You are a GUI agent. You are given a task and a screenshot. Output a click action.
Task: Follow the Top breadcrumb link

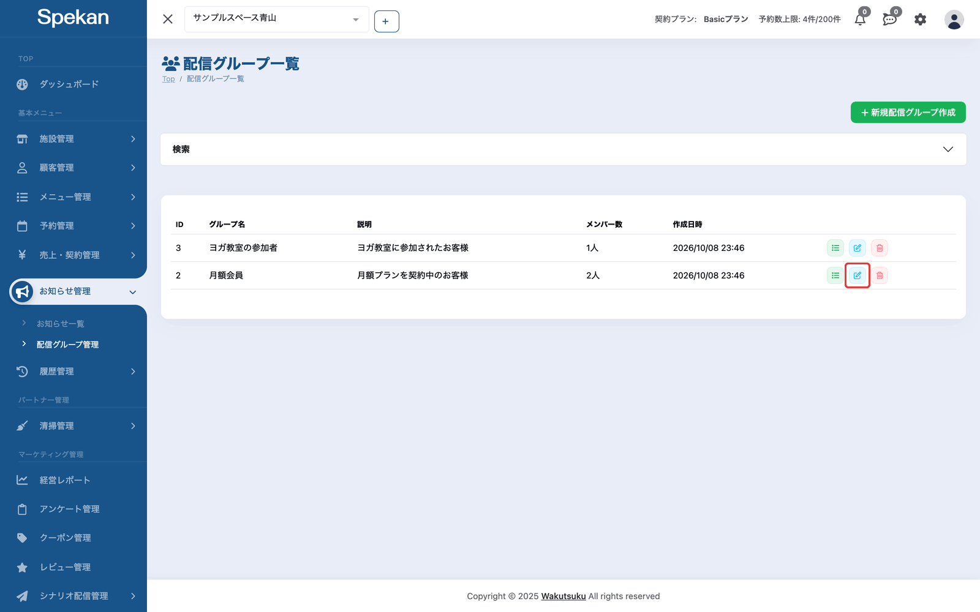168,79
